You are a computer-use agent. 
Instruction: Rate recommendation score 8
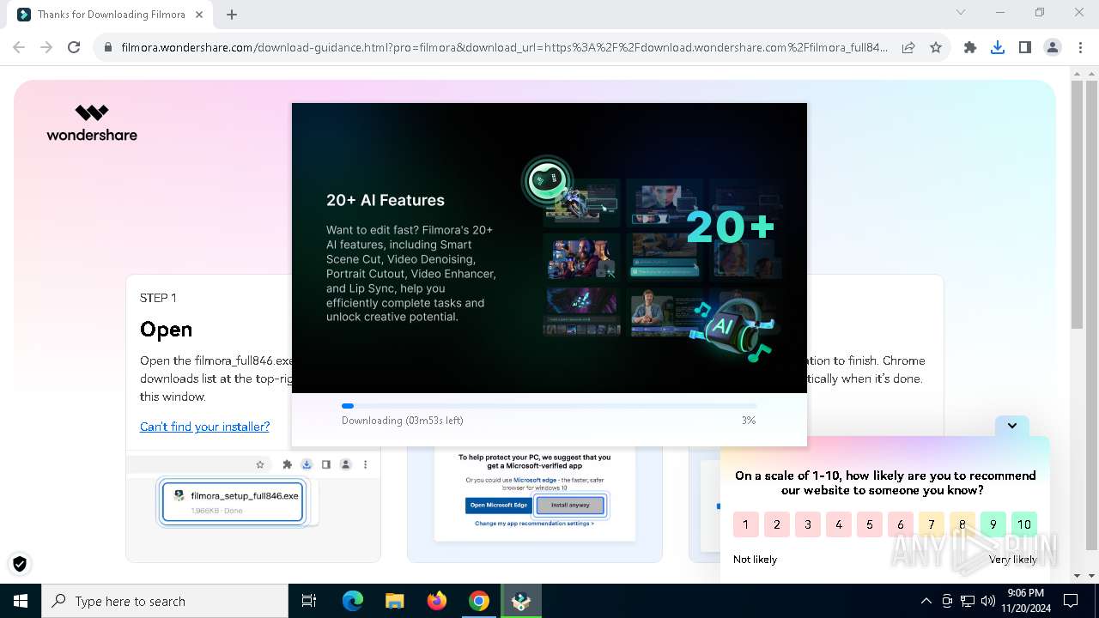coord(962,524)
